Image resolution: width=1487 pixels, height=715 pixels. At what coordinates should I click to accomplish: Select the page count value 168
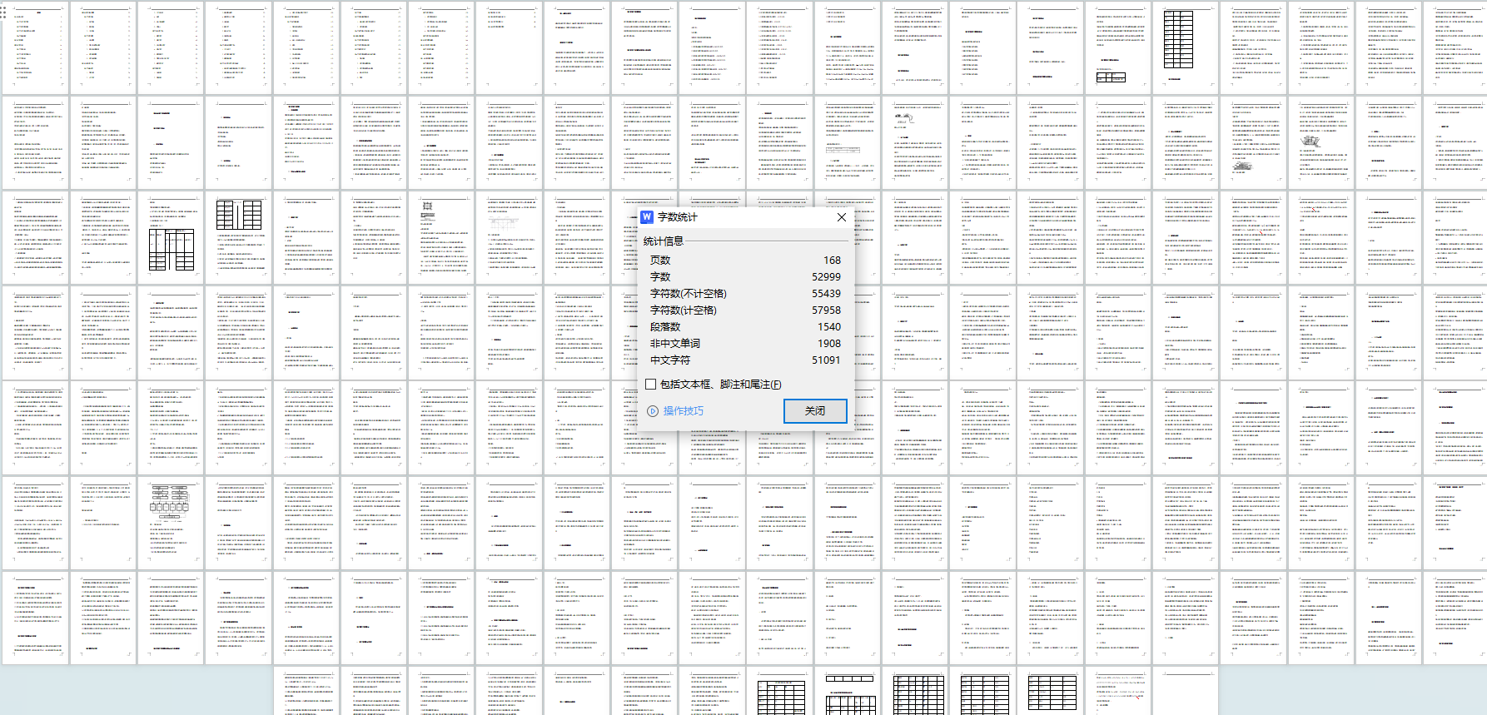[x=832, y=261]
